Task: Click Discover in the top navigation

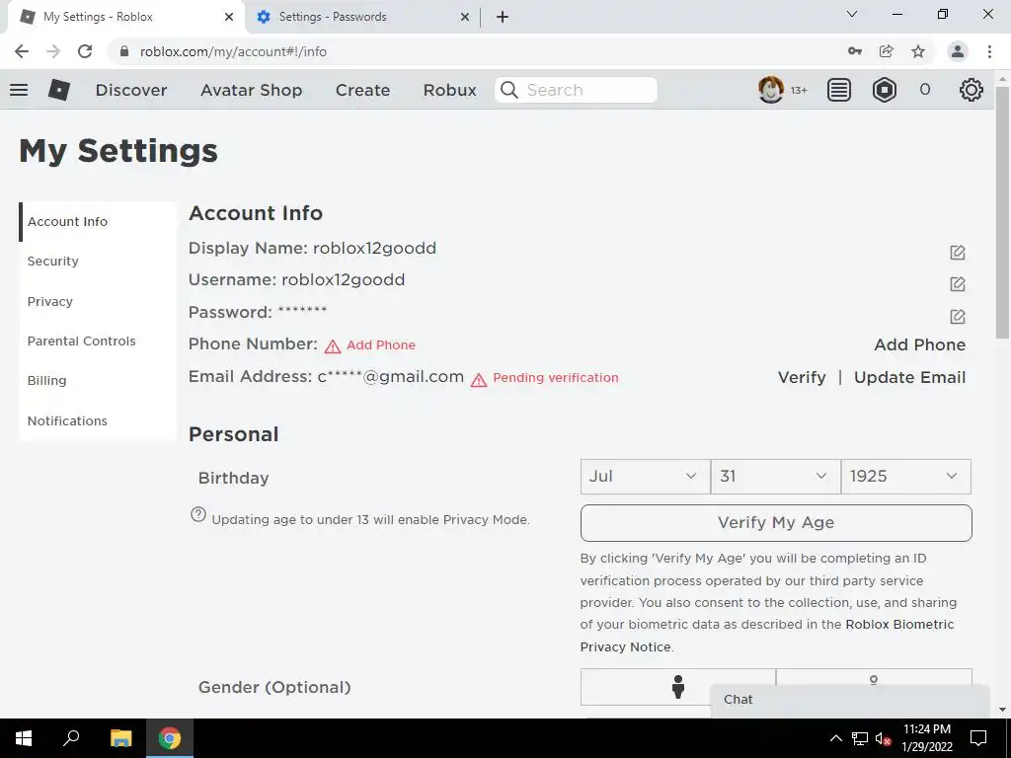Action: point(131,90)
